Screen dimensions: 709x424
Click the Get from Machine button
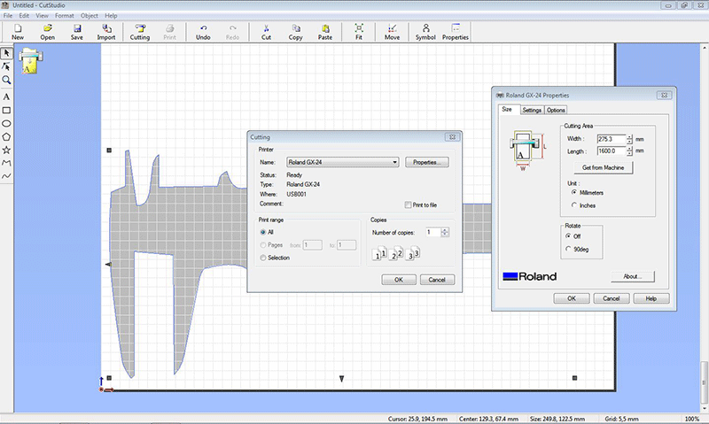604,167
